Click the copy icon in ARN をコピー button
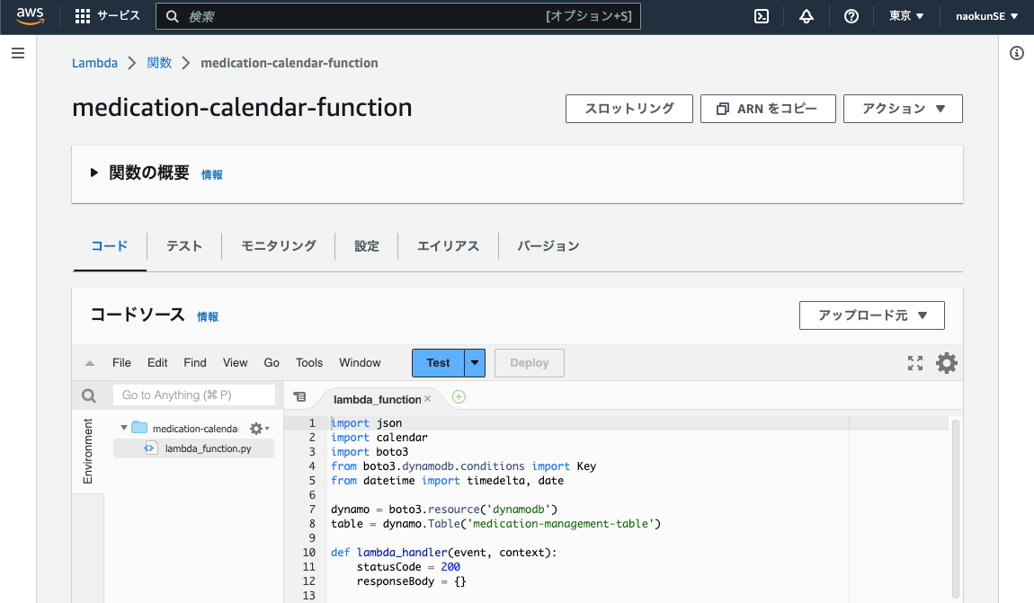This screenshot has width=1034, height=603. click(723, 109)
